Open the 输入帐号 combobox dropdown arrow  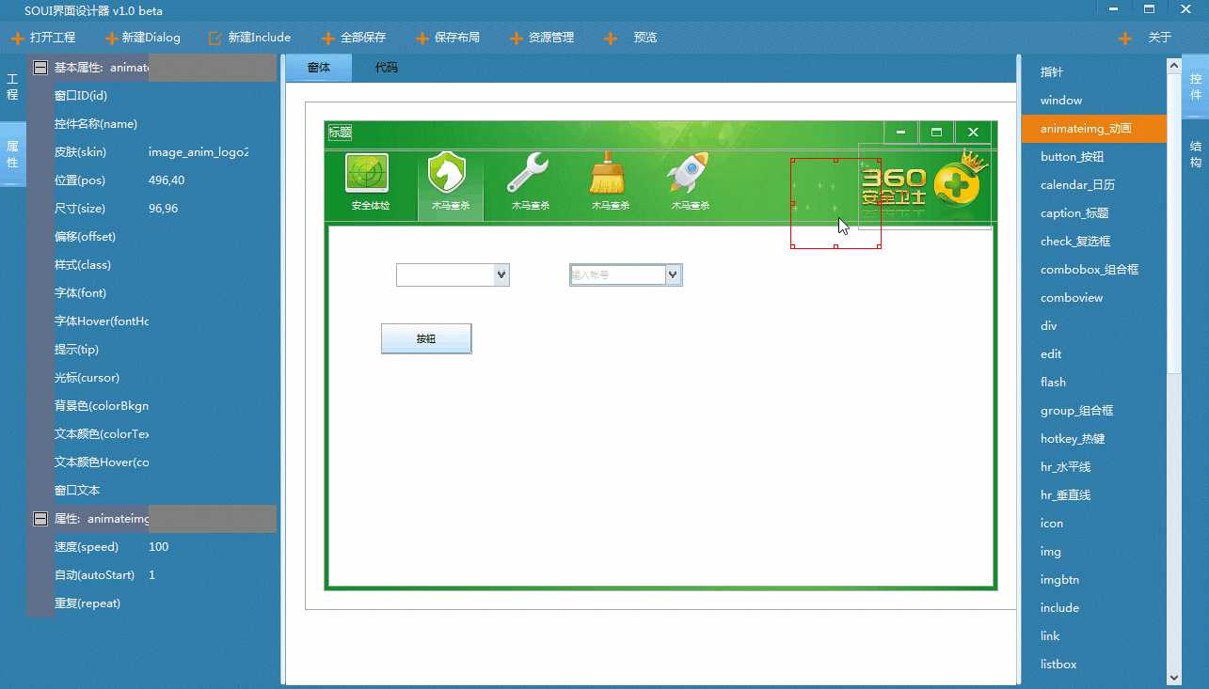673,274
